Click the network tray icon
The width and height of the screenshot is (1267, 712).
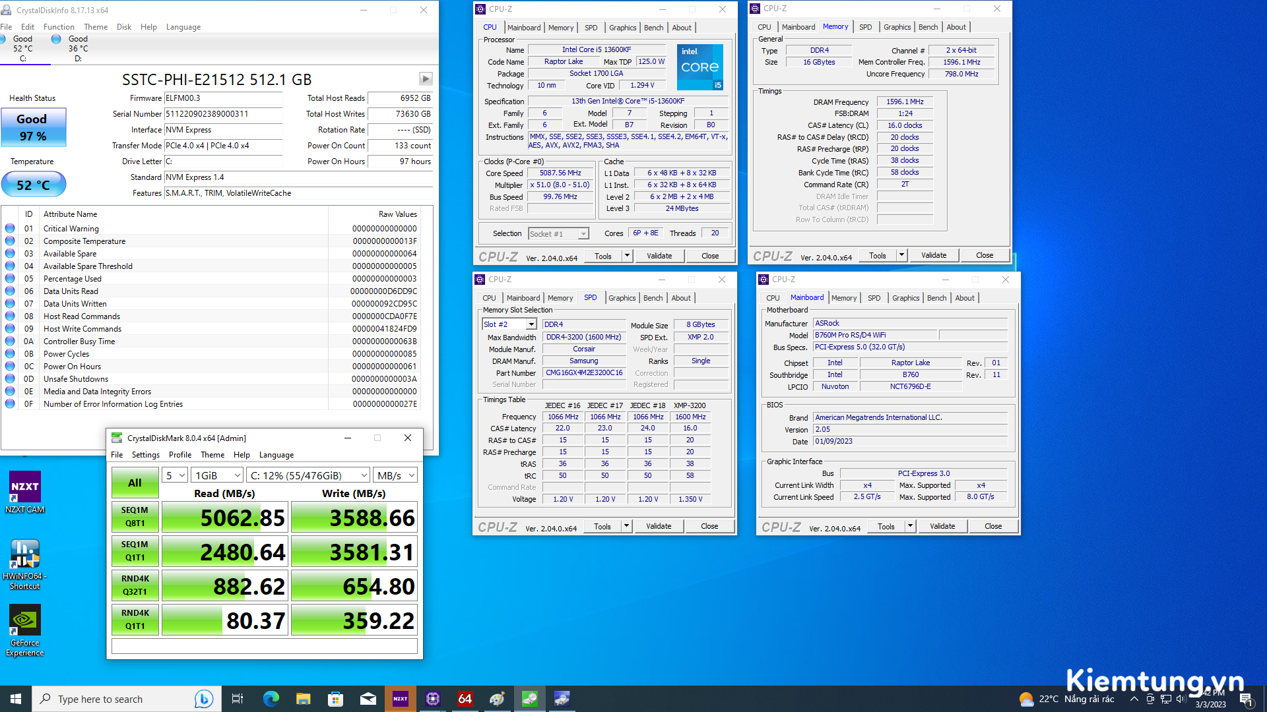click(1166, 699)
